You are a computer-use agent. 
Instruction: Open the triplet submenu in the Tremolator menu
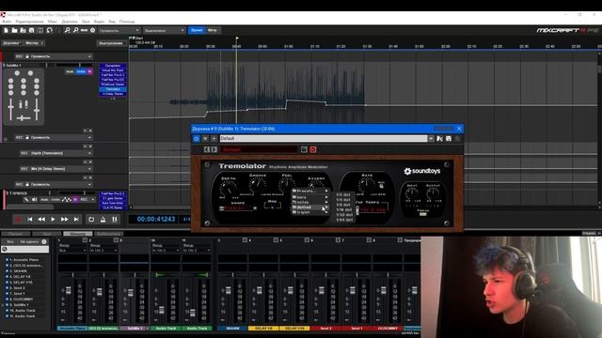coord(309,212)
